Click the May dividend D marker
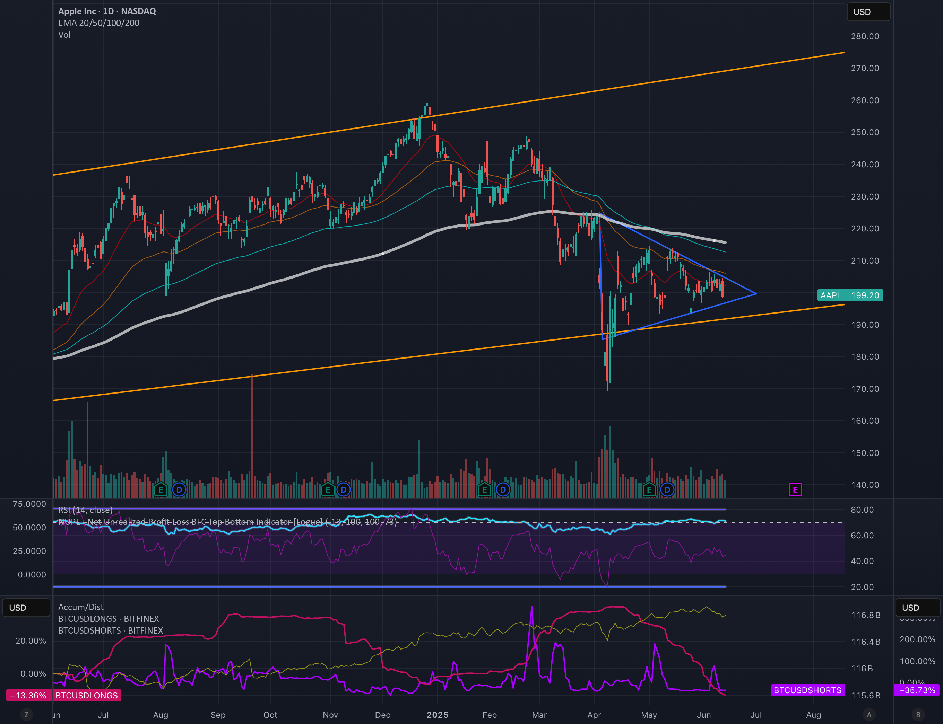Viewport: 943px width, 724px height. (667, 489)
